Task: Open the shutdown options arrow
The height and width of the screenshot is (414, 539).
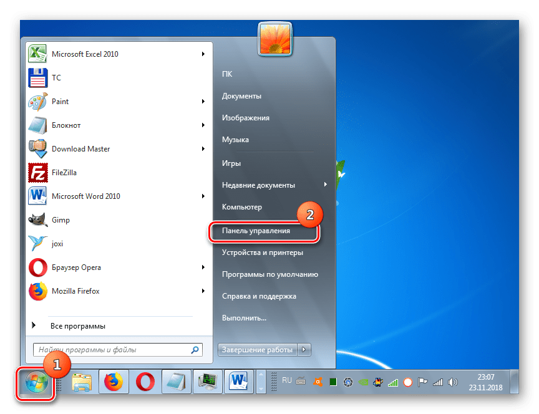Action: (x=304, y=350)
